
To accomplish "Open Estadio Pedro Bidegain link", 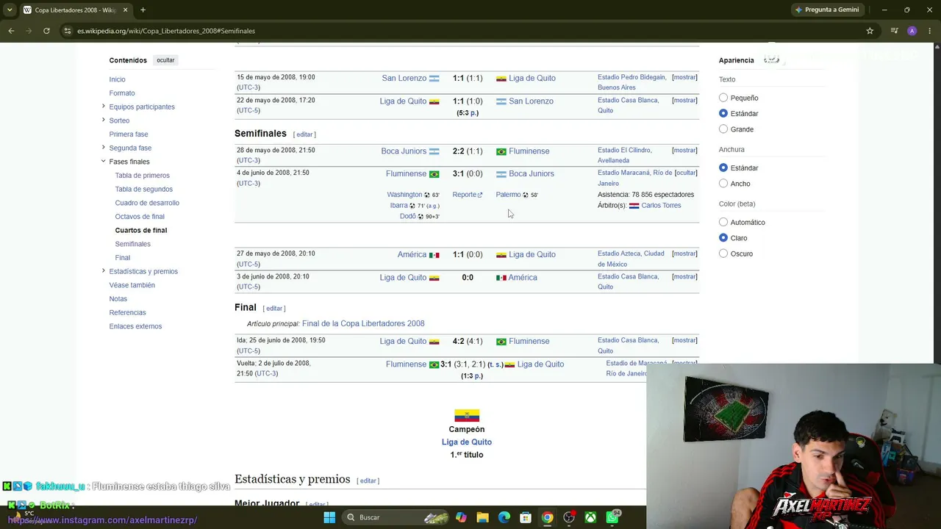I will (x=631, y=77).
